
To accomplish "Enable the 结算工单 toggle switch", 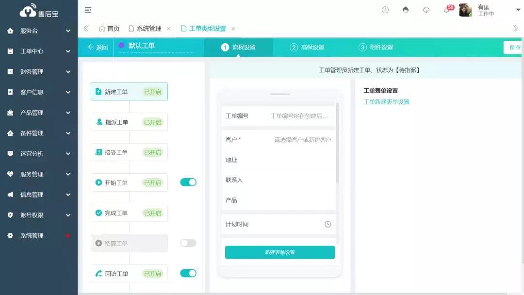I will tap(188, 243).
